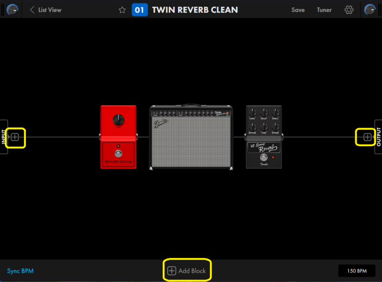Open settings with the gear icon
The height and width of the screenshot is (282, 382).
tap(349, 10)
